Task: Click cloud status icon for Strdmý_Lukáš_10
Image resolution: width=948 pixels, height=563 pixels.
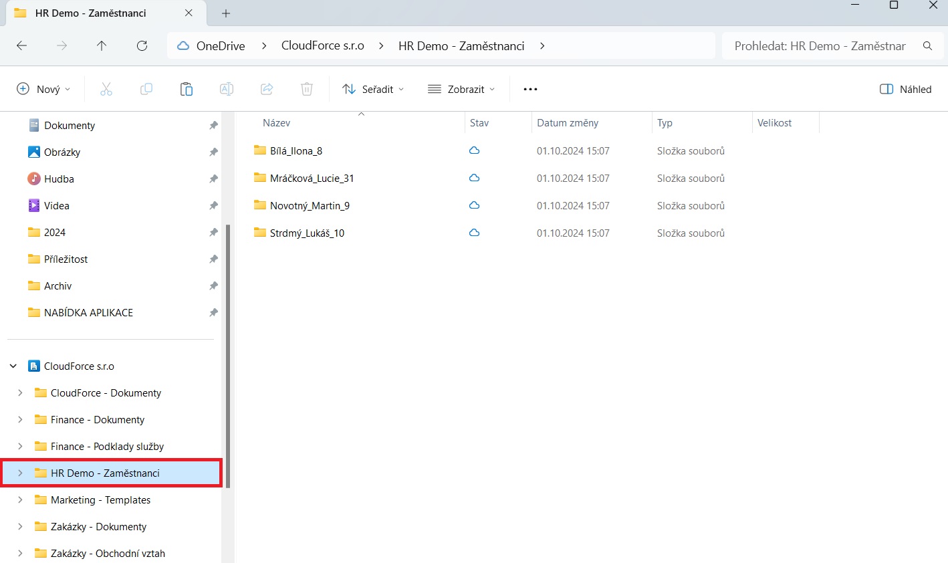Action: coord(474,233)
